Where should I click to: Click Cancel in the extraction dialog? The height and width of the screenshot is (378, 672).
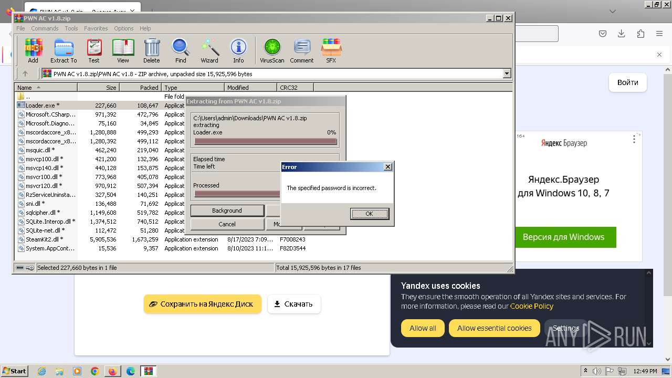point(227,224)
